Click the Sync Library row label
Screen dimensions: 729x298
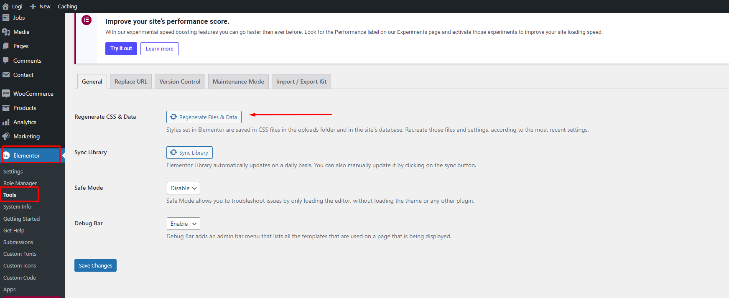(90, 152)
